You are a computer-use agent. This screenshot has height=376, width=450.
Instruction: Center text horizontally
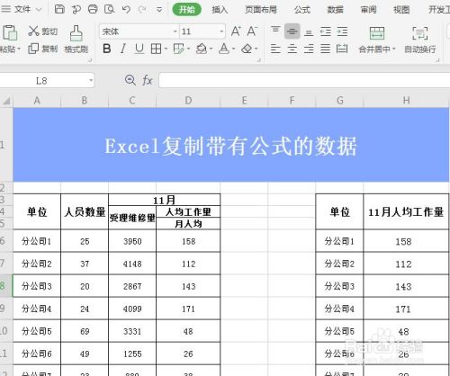pyautogui.click(x=292, y=49)
